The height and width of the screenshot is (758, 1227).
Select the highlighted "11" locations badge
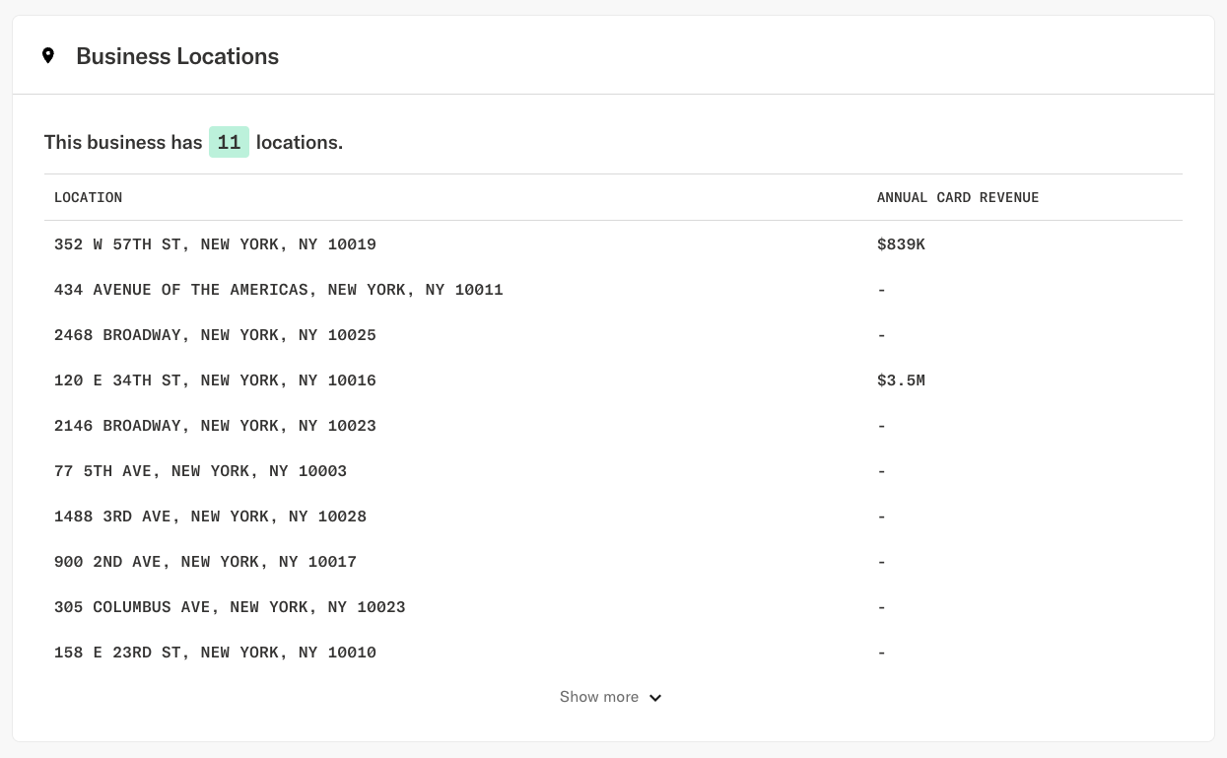(229, 142)
